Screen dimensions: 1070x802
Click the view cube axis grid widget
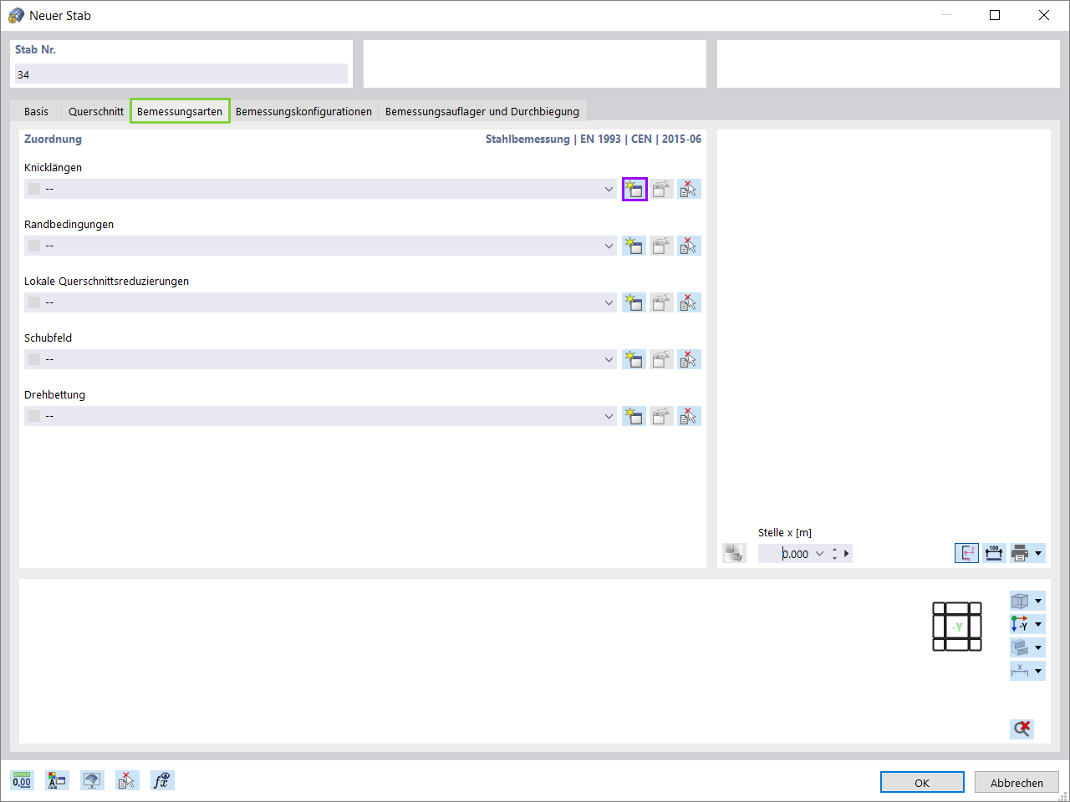click(x=957, y=627)
